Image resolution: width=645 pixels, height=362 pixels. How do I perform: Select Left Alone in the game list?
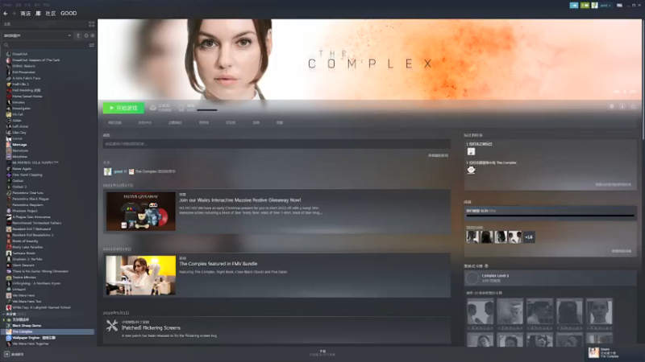20,126
